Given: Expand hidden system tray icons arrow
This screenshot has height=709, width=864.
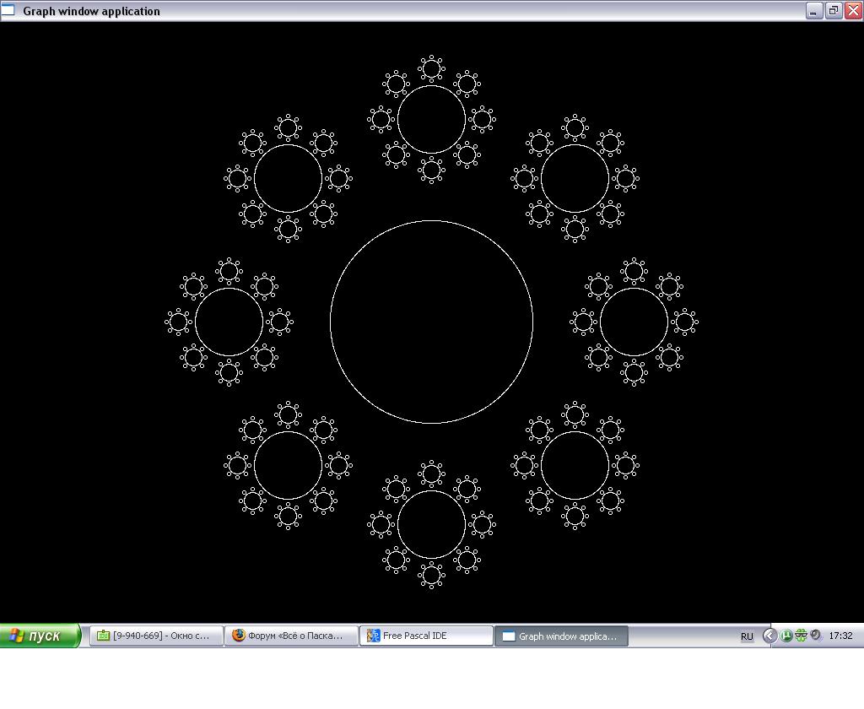Looking at the screenshot, I should [769, 636].
